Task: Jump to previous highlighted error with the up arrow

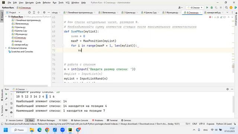Action: pos(229,17)
